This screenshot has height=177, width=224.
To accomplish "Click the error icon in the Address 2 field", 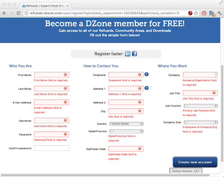I will point(140,102).
